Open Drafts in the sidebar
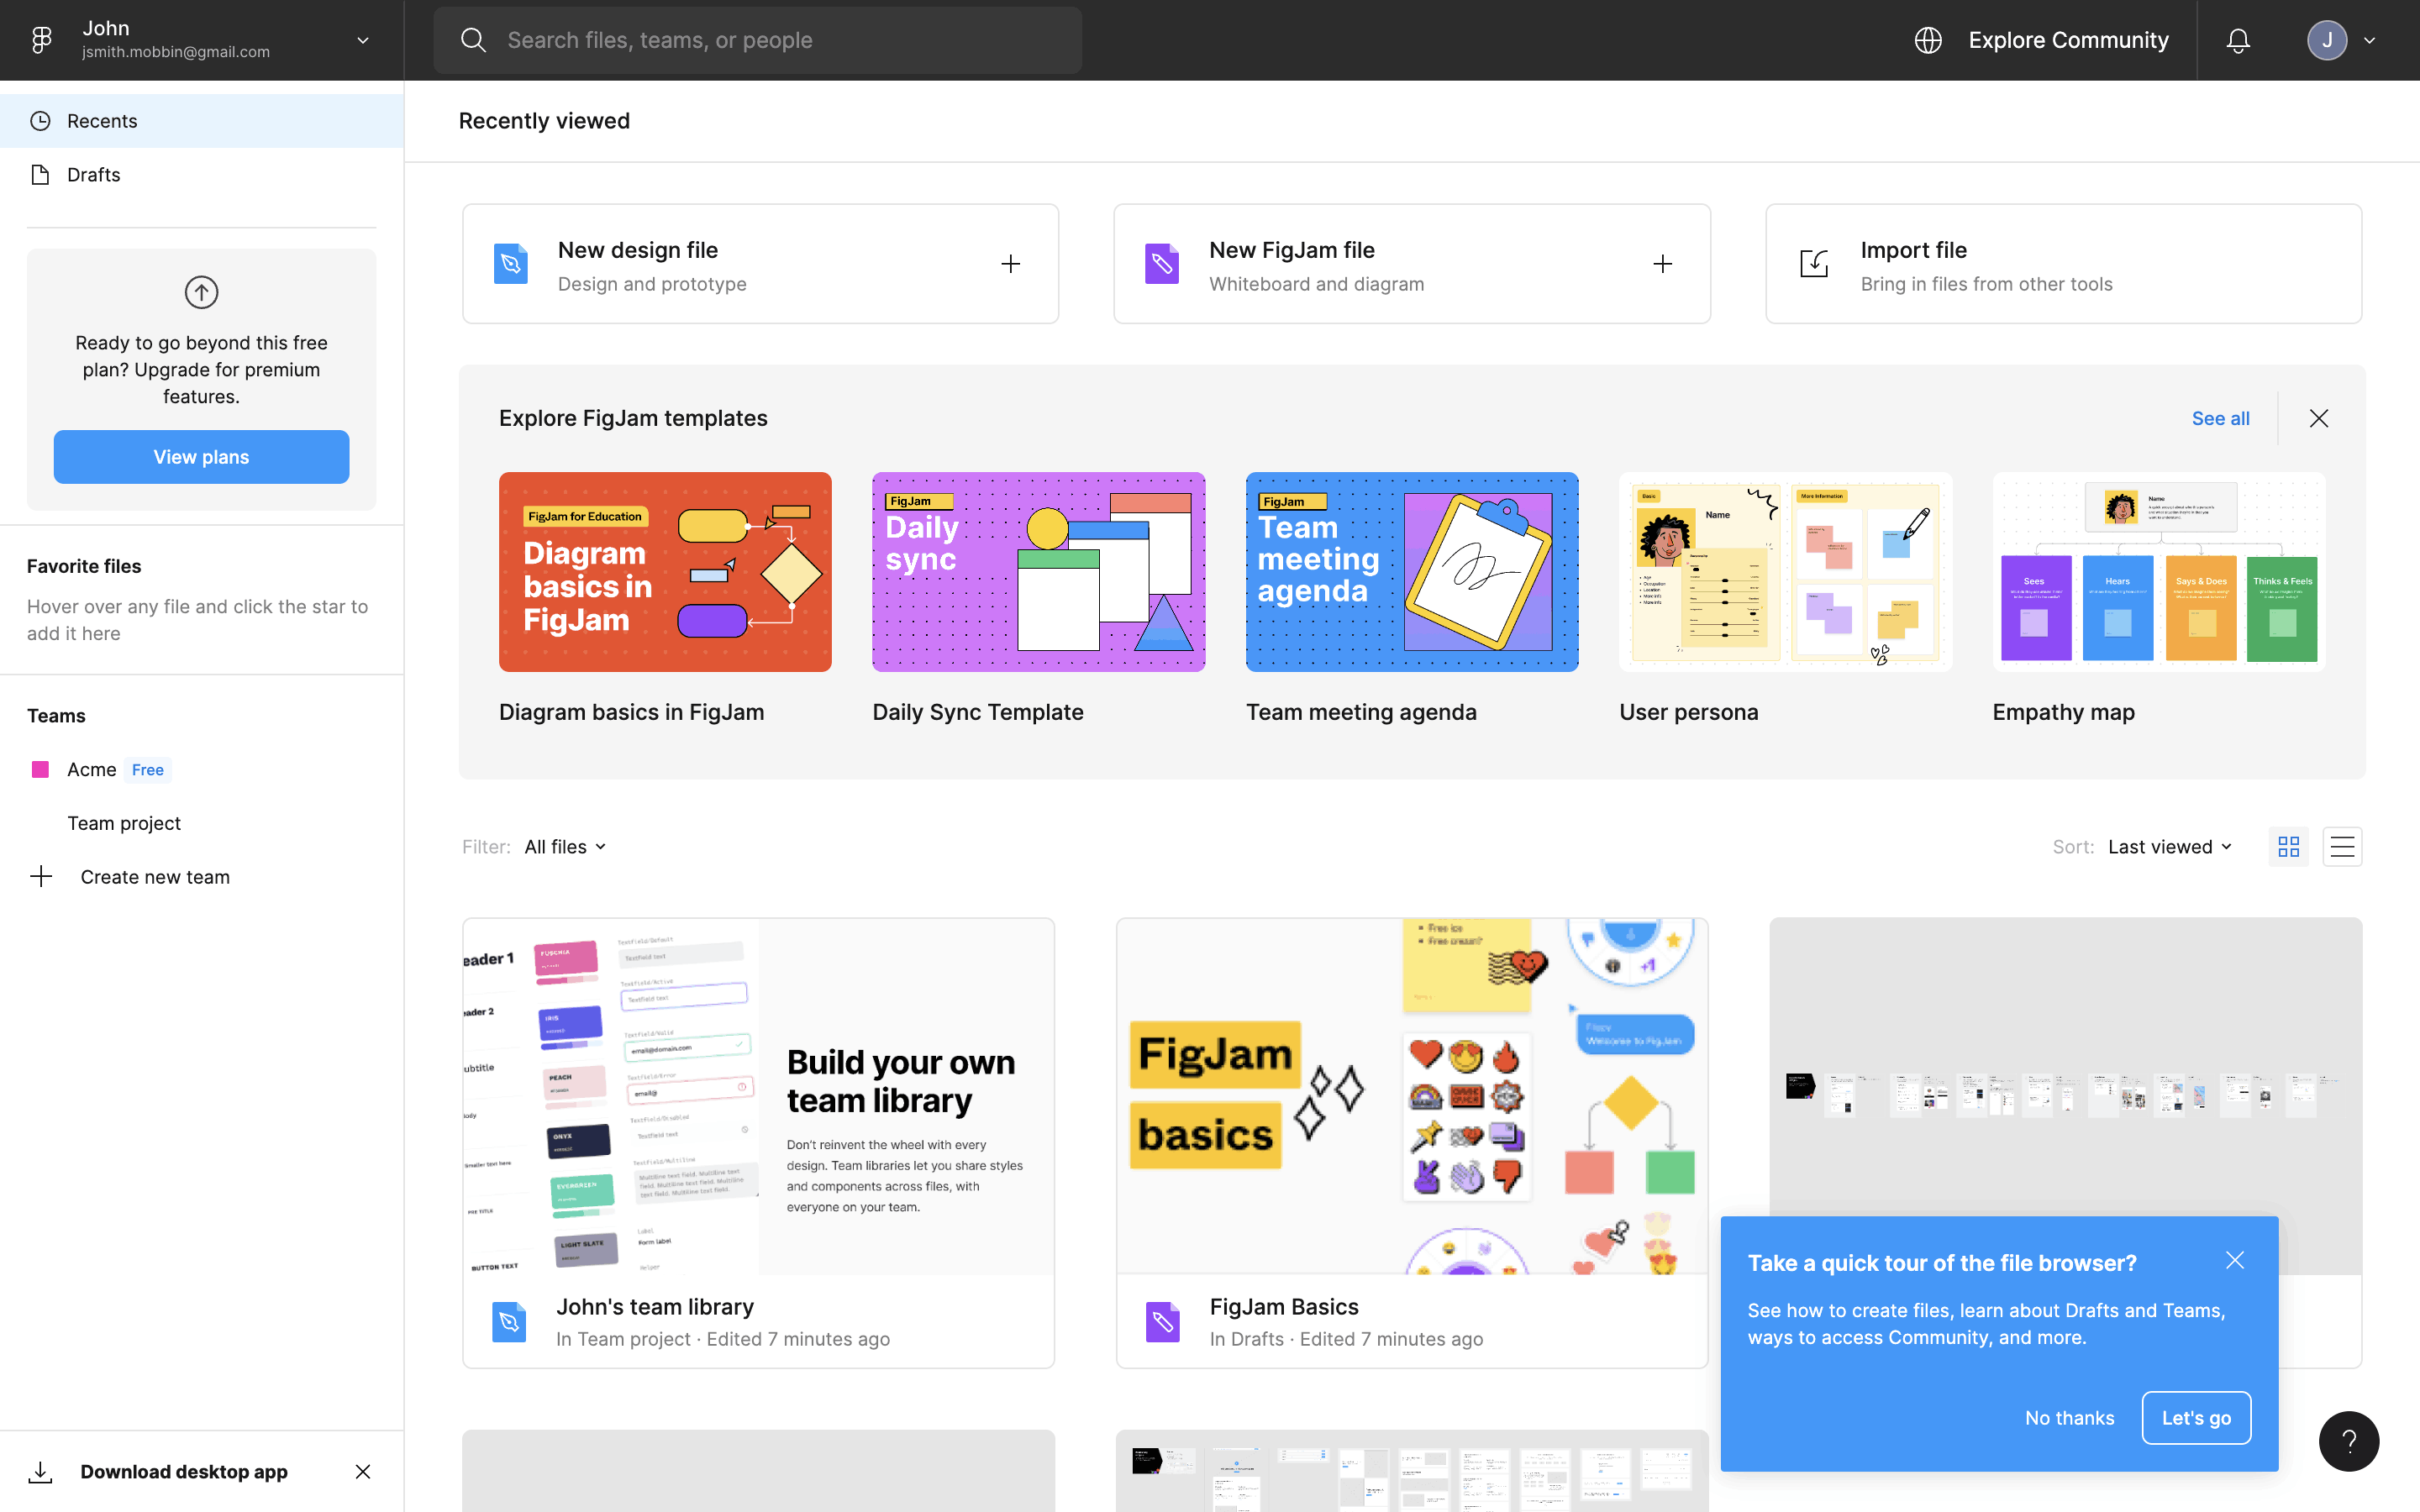The image size is (2420, 1512). pos(93,175)
